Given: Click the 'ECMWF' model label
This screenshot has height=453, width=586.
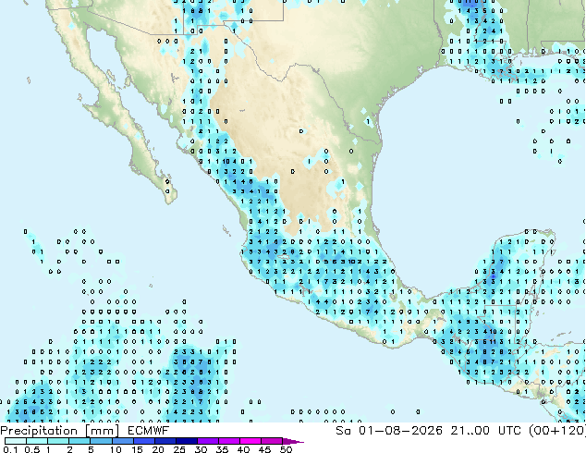Looking at the screenshot, I should (x=149, y=431).
